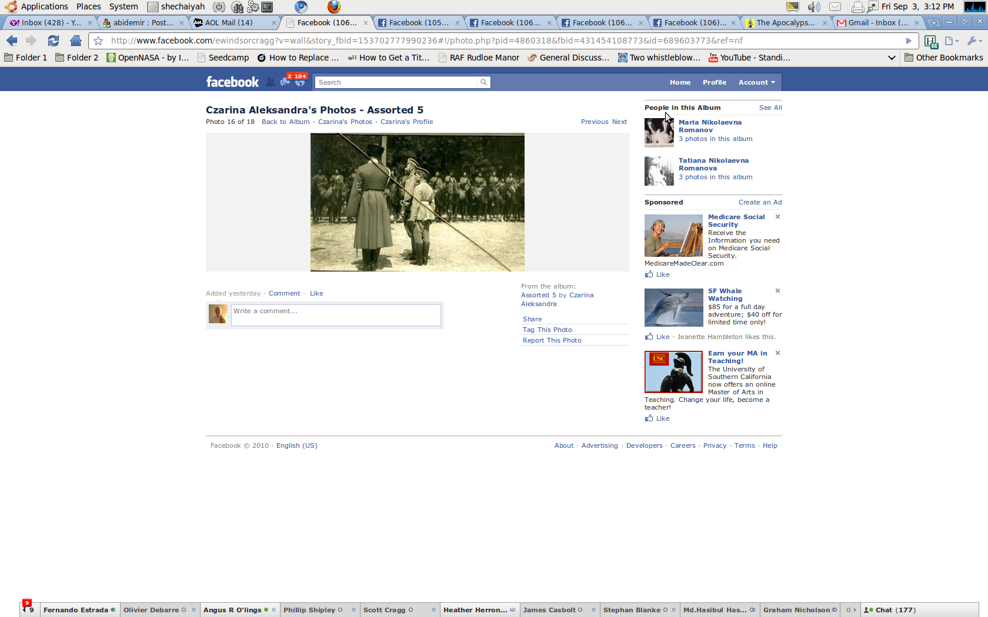
Task: Open the wrench settings menu icon
Action: 973,41
